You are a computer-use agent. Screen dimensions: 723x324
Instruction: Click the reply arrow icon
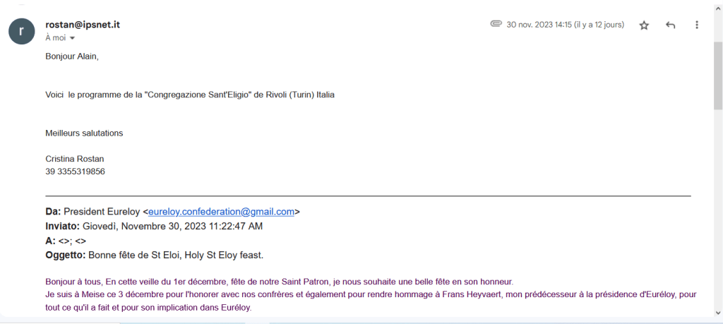pos(671,25)
